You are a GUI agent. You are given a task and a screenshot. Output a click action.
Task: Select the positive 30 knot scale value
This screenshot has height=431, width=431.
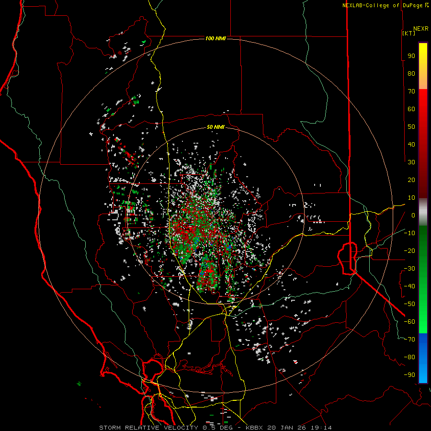point(411,162)
